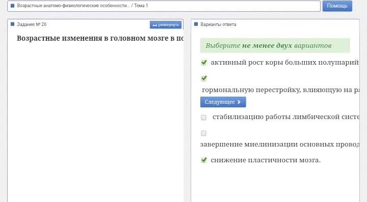The height and width of the screenshot is (202, 367).
Task: Open breadcrumb Возрастные анатомо-физиологические особенности
Action: [x=73, y=6]
